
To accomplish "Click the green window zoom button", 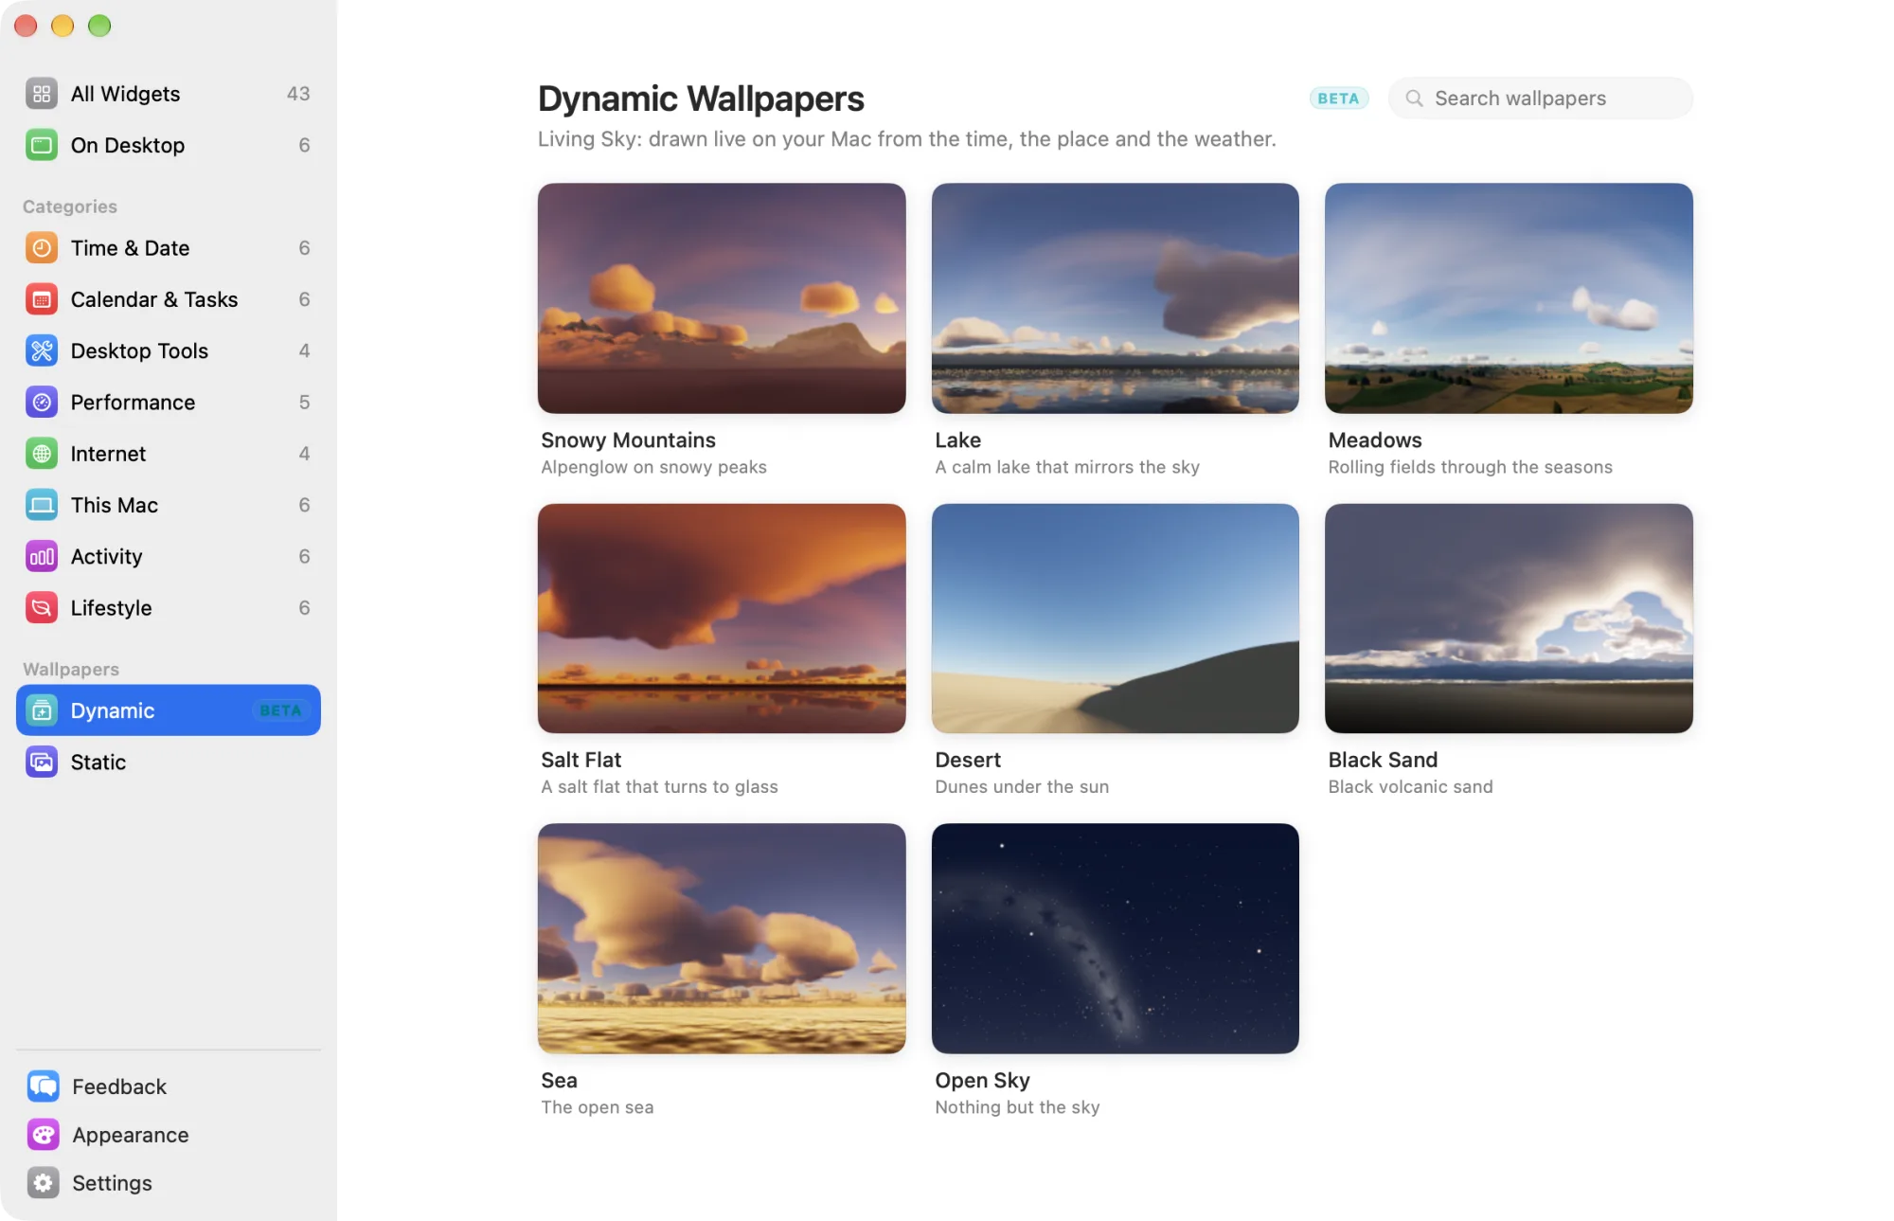I will [99, 26].
